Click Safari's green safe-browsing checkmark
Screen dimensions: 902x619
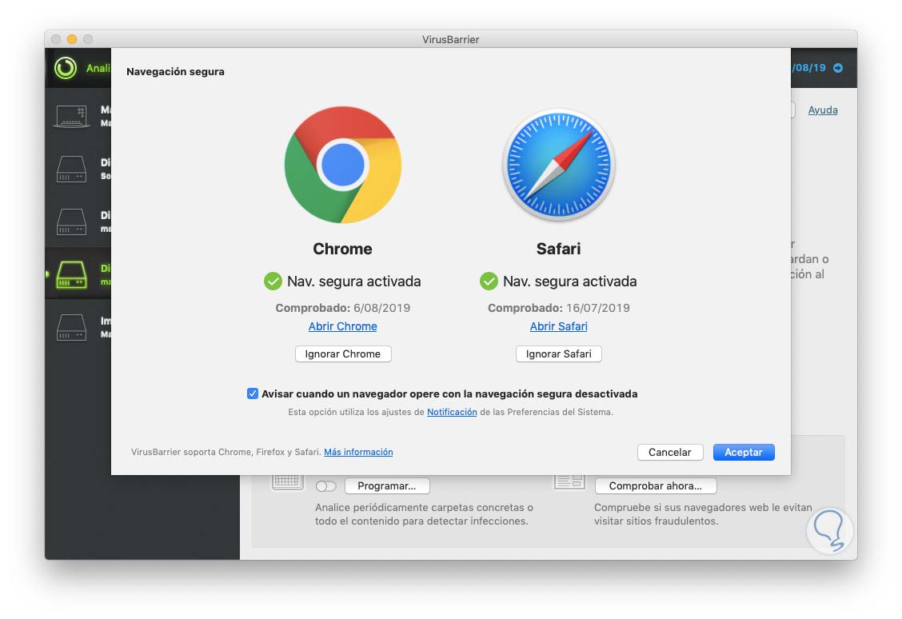tap(489, 282)
